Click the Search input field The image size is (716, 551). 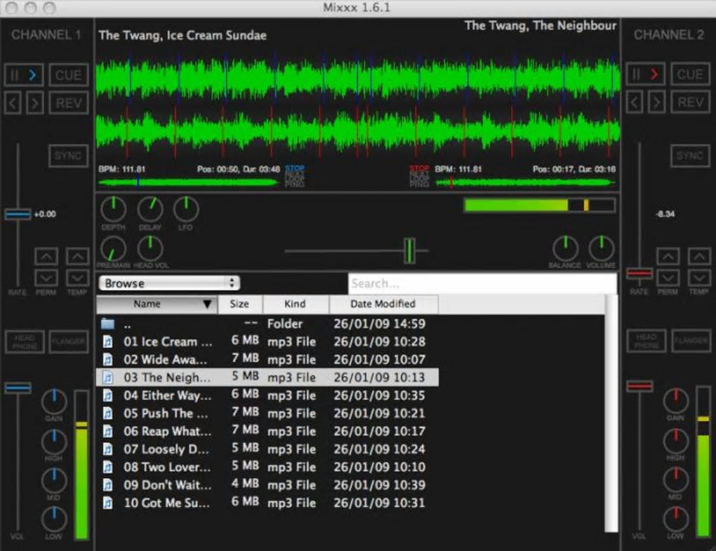click(482, 284)
